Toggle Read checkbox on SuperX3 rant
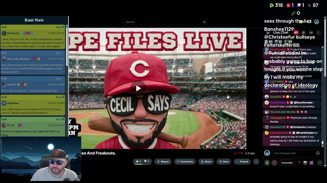 63,79
